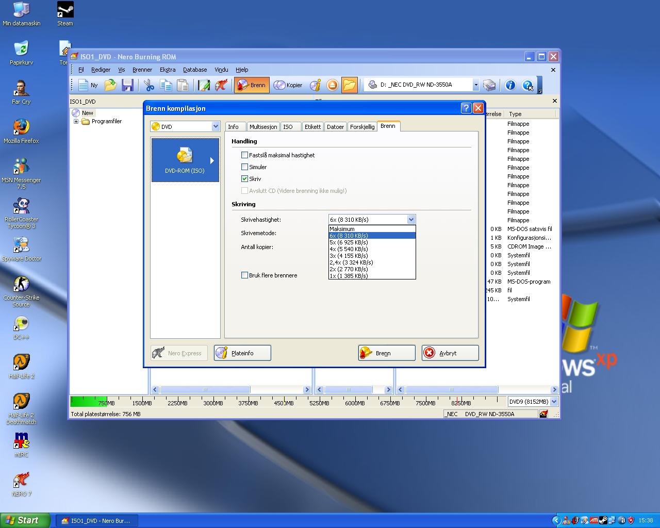Save compilation with the floppy disk icon
660x528 pixels.
pyautogui.click(x=127, y=85)
